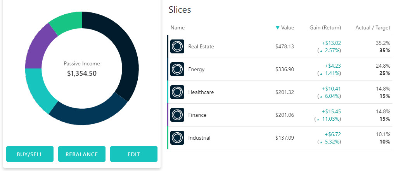
Task: Click the REBALANCE button
Action: pos(82,154)
